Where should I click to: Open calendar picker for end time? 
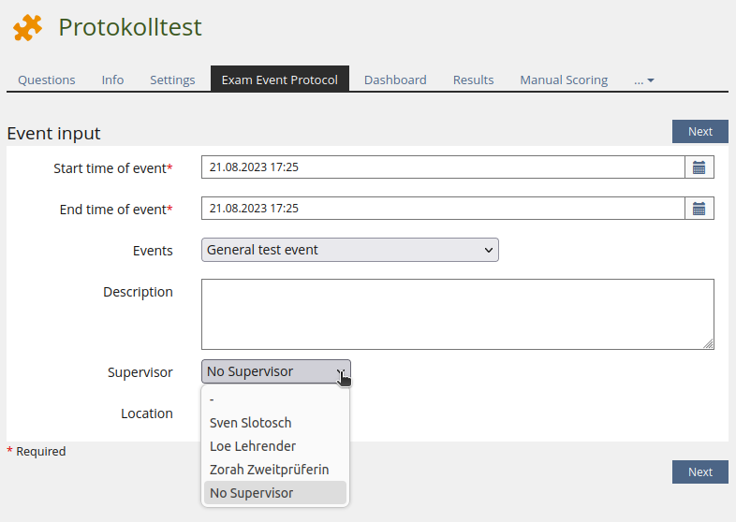click(699, 209)
